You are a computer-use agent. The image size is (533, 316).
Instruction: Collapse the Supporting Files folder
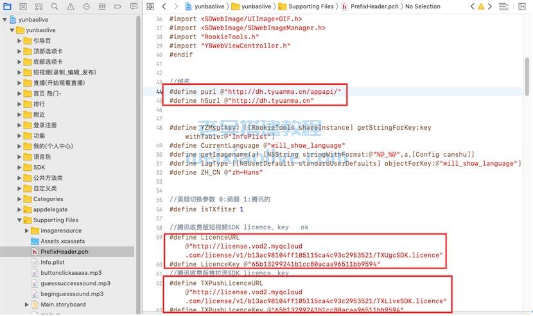pos(19,220)
